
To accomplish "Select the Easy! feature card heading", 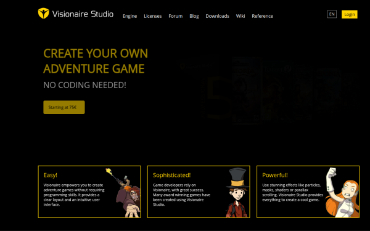I will (51, 175).
